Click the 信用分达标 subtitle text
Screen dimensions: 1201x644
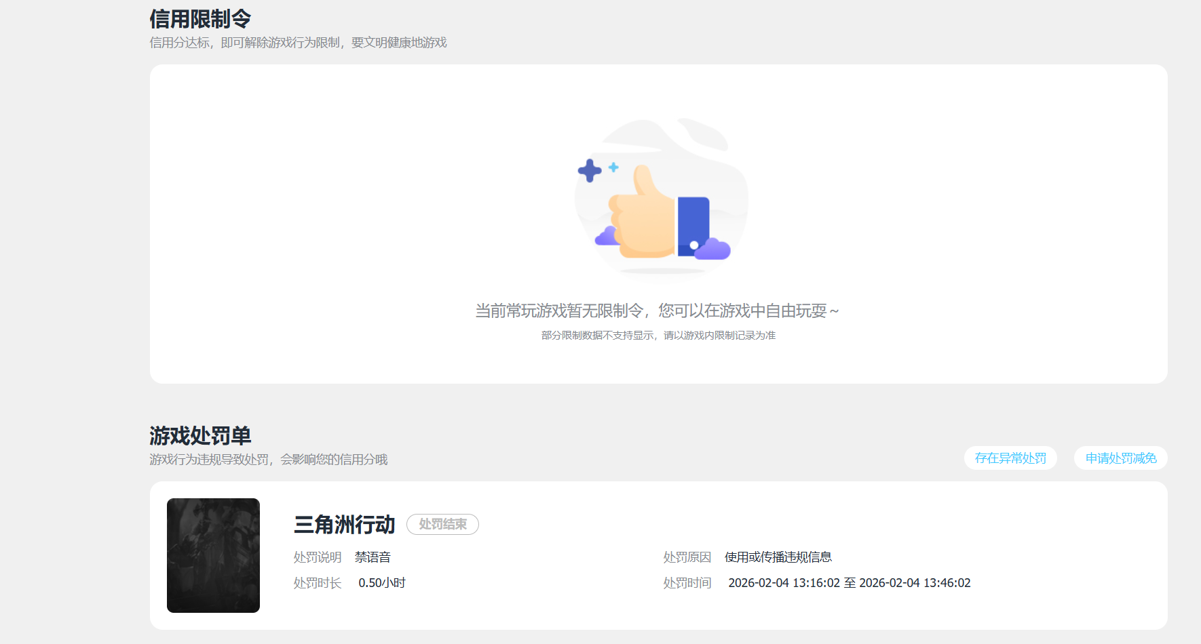click(298, 43)
